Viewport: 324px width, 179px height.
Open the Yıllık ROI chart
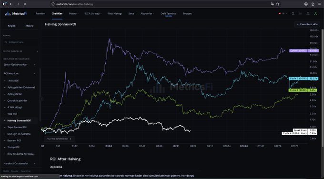(12, 114)
